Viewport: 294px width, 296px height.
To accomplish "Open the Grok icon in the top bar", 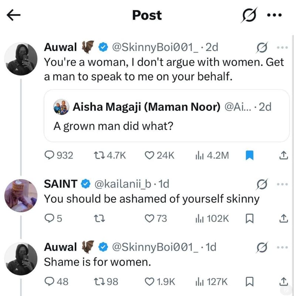I will [250, 14].
